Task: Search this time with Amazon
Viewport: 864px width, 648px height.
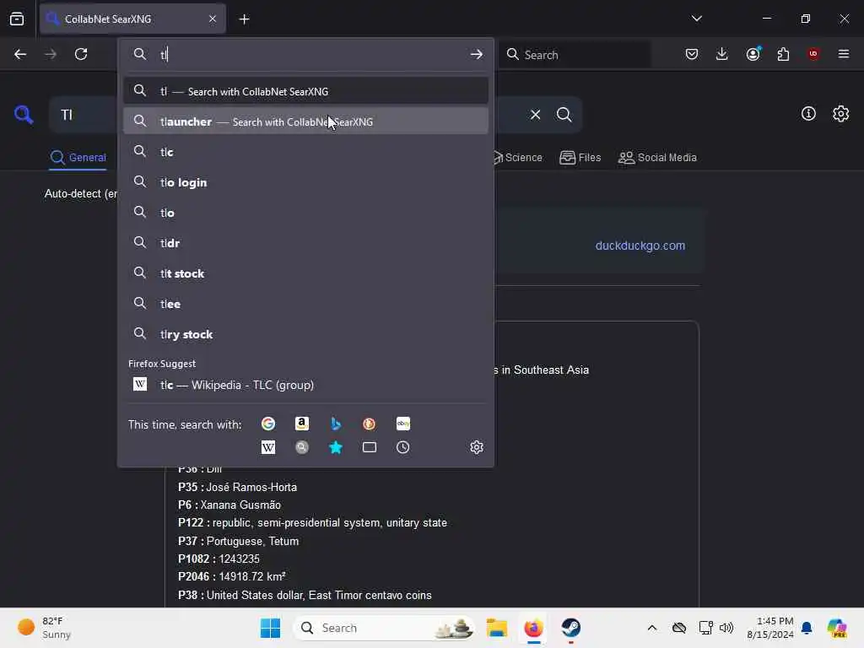Action: pos(302,424)
